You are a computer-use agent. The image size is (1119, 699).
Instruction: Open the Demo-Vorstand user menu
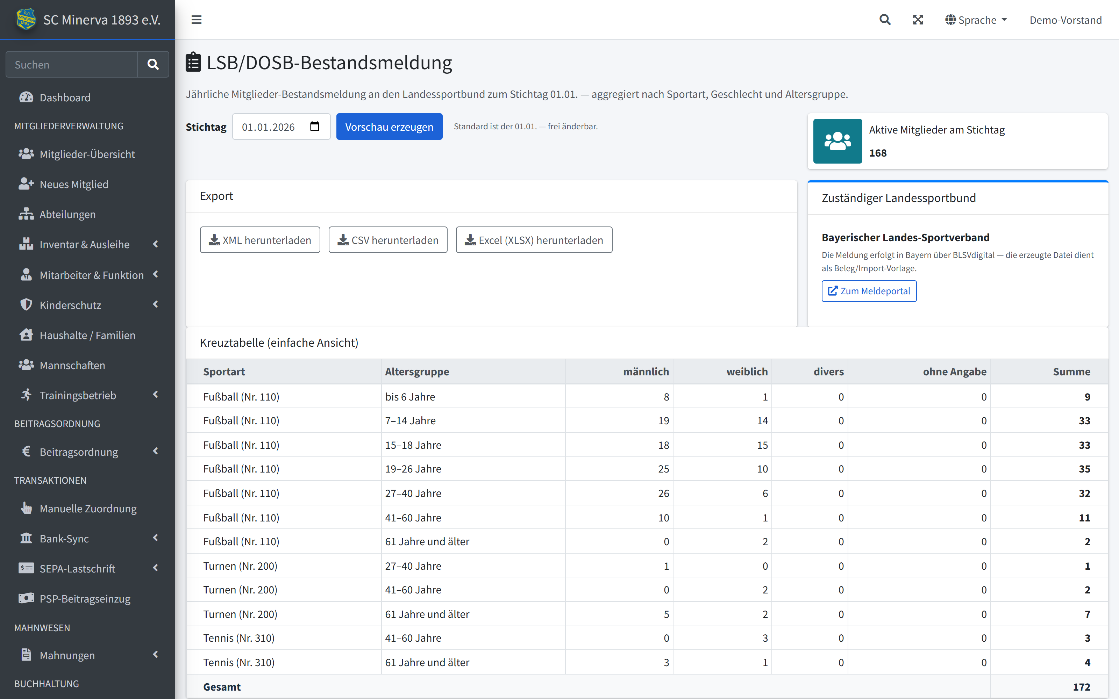click(1065, 20)
